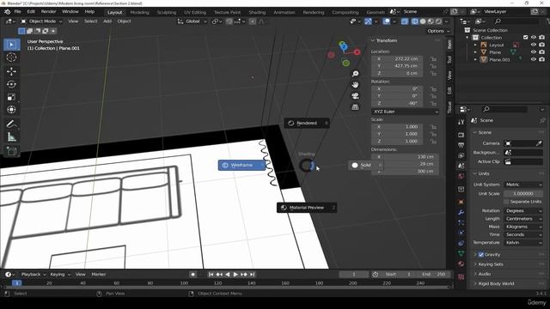
Task: Hide Plane.001 with its eye icon
Action: click(x=534, y=59)
